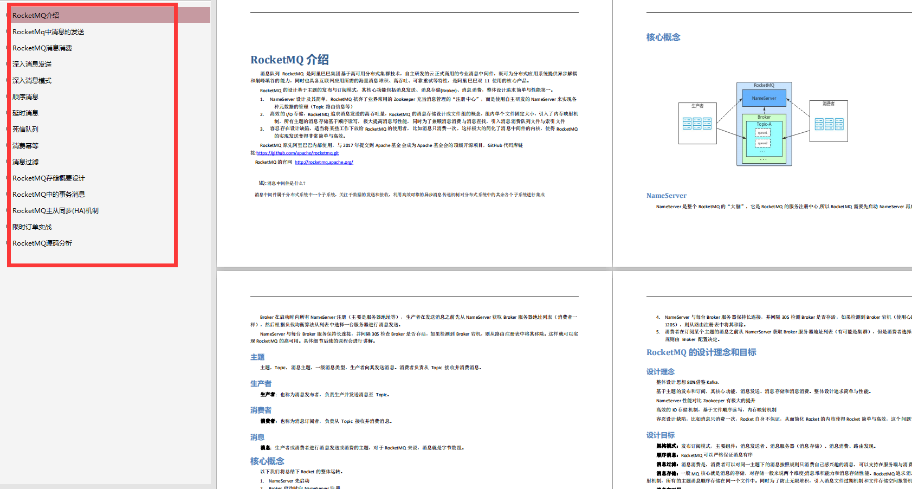Expand the arrow beside RocketMQ介绍
Screen dimensions: 912x489
pyautogui.click(x=7, y=15)
